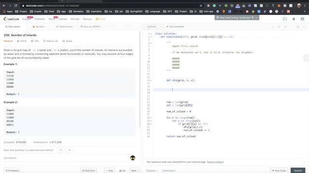This screenshot has height=173, width=309.
Task: Switch to the Submissions tab
Action: click(64, 26)
